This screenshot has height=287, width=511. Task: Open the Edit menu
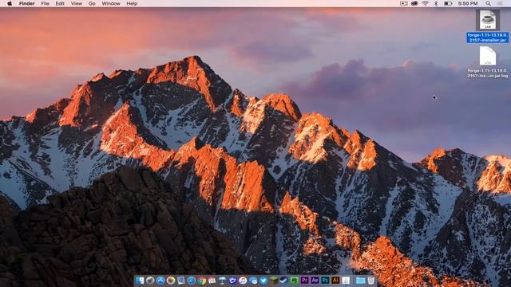click(60, 3)
